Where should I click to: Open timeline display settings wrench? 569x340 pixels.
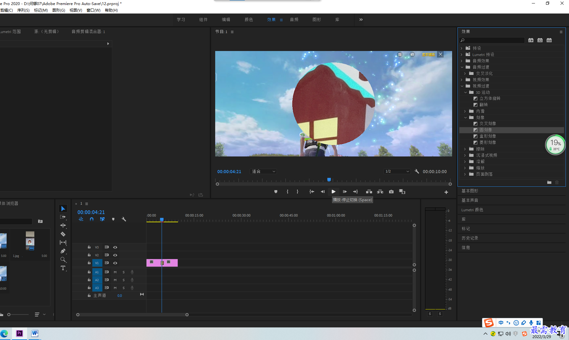coord(124,219)
